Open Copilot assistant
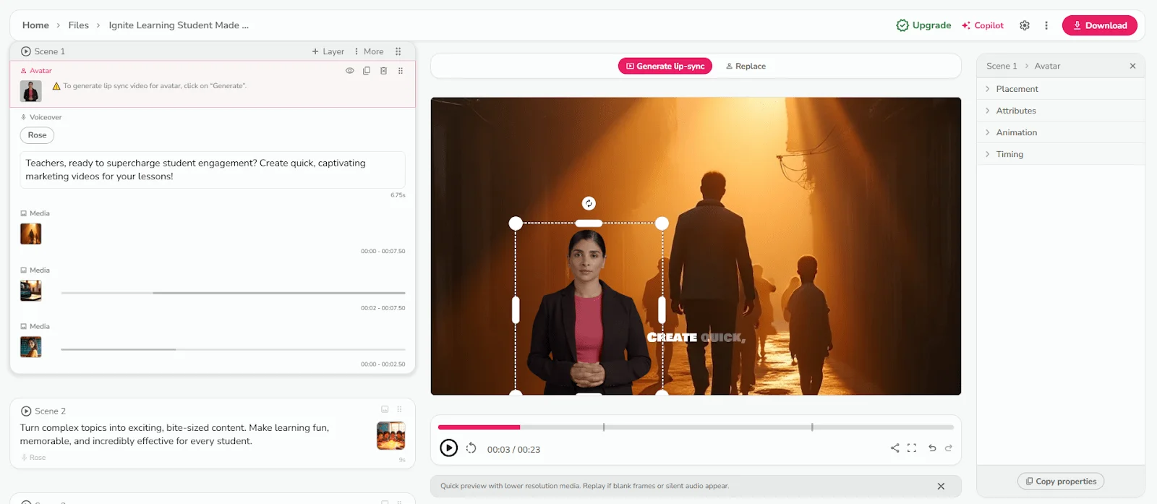 click(983, 25)
